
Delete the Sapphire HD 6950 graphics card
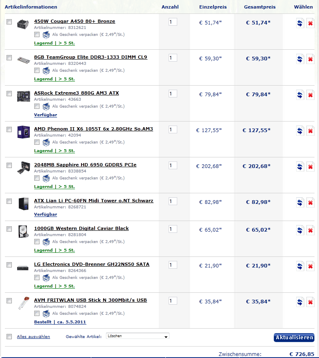pos(310,167)
